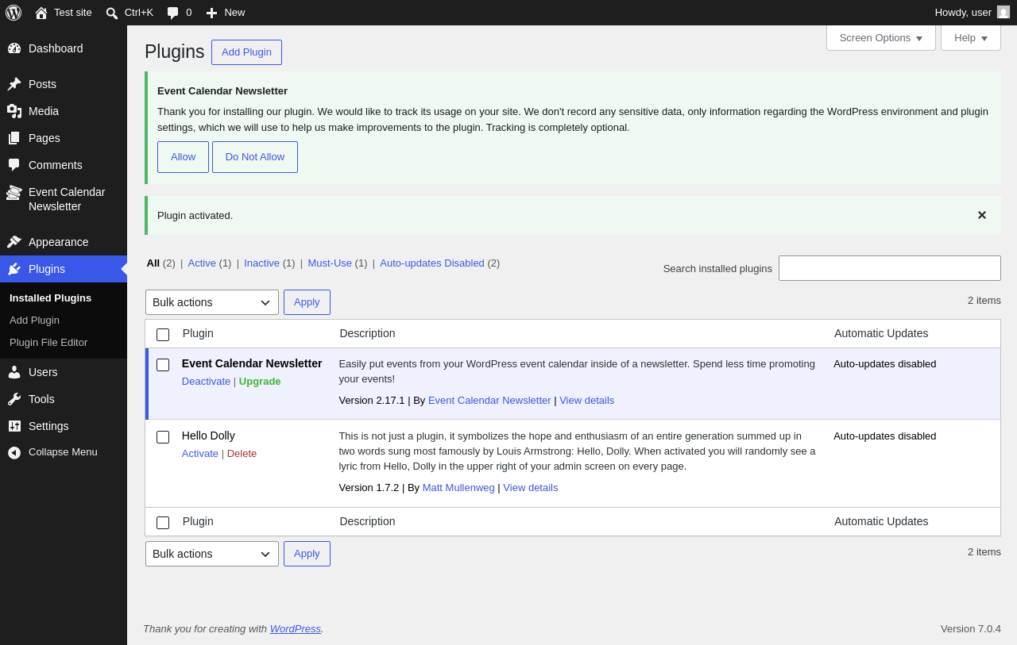Image resolution: width=1017 pixels, height=645 pixels.
Task: Click Howdy, user account text
Action: (963, 13)
